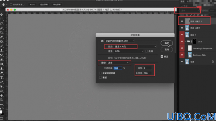The image size is (216, 121).
Task: Hide the 图层 1 拷贝 2 layer
Action: [x=182, y=21]
